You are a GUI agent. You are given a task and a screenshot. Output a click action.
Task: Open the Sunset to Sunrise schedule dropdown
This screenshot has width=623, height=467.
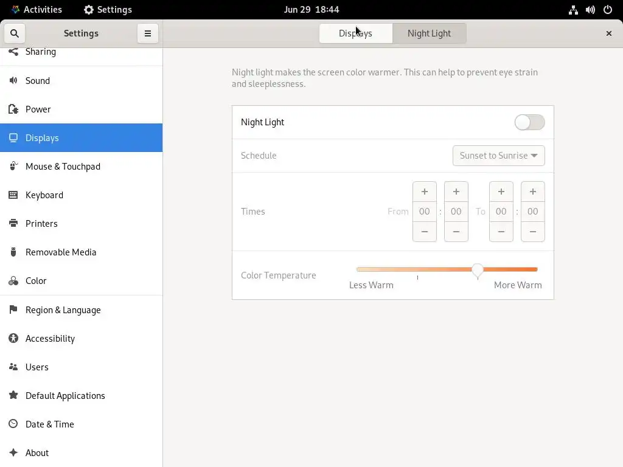pyautogui.click(x=499, y=156)
